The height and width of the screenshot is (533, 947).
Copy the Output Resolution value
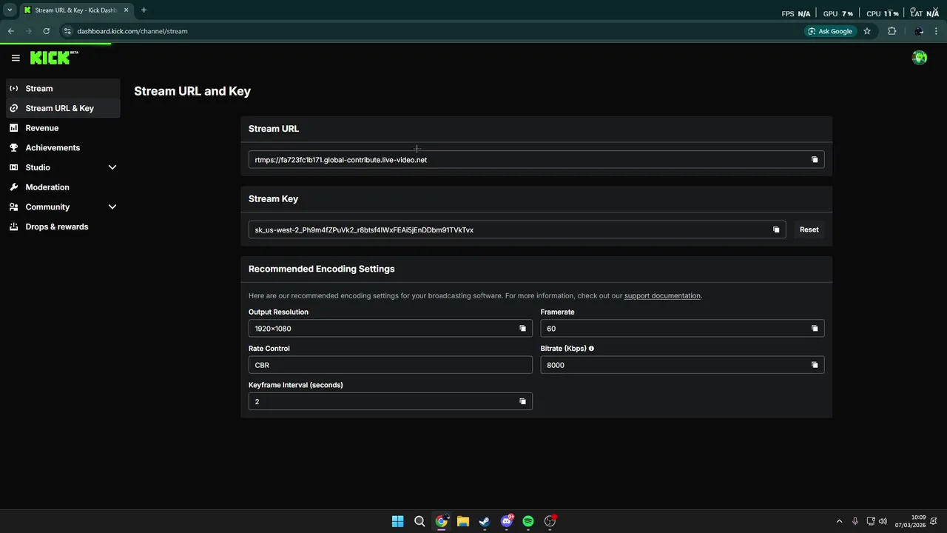point(522,329)
